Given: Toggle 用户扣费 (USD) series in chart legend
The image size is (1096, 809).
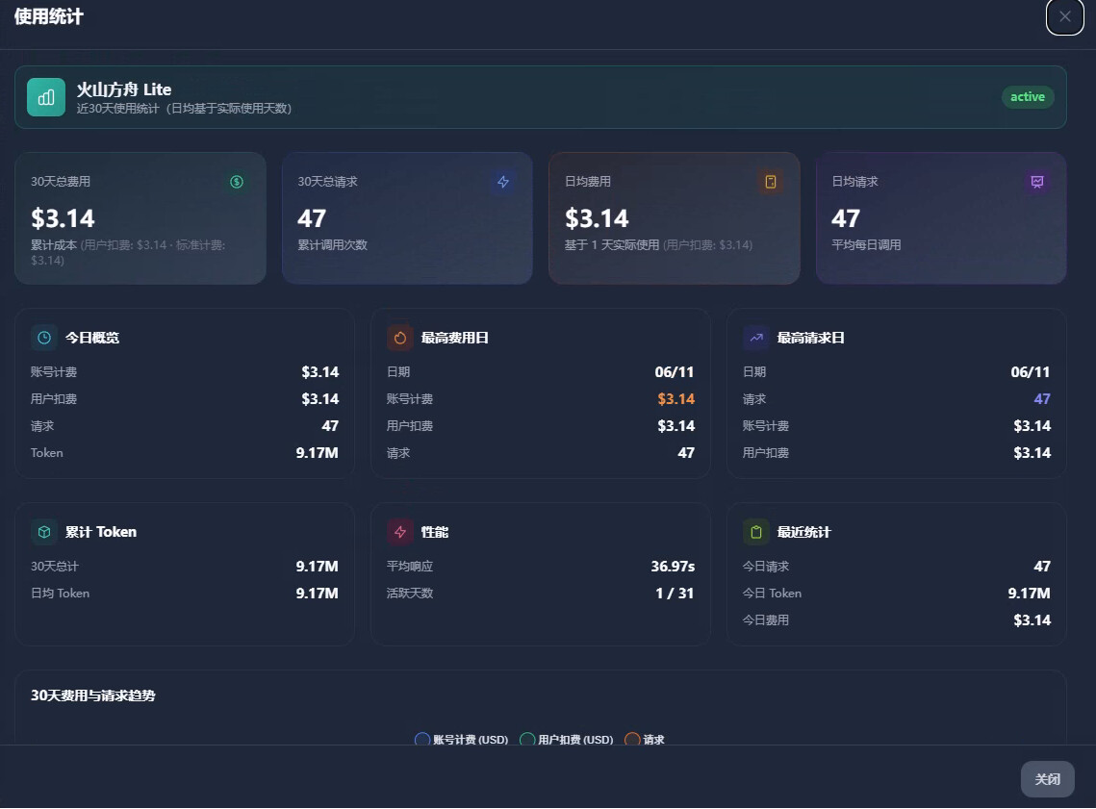Looking at the screenshot, I should coord(567,739).
